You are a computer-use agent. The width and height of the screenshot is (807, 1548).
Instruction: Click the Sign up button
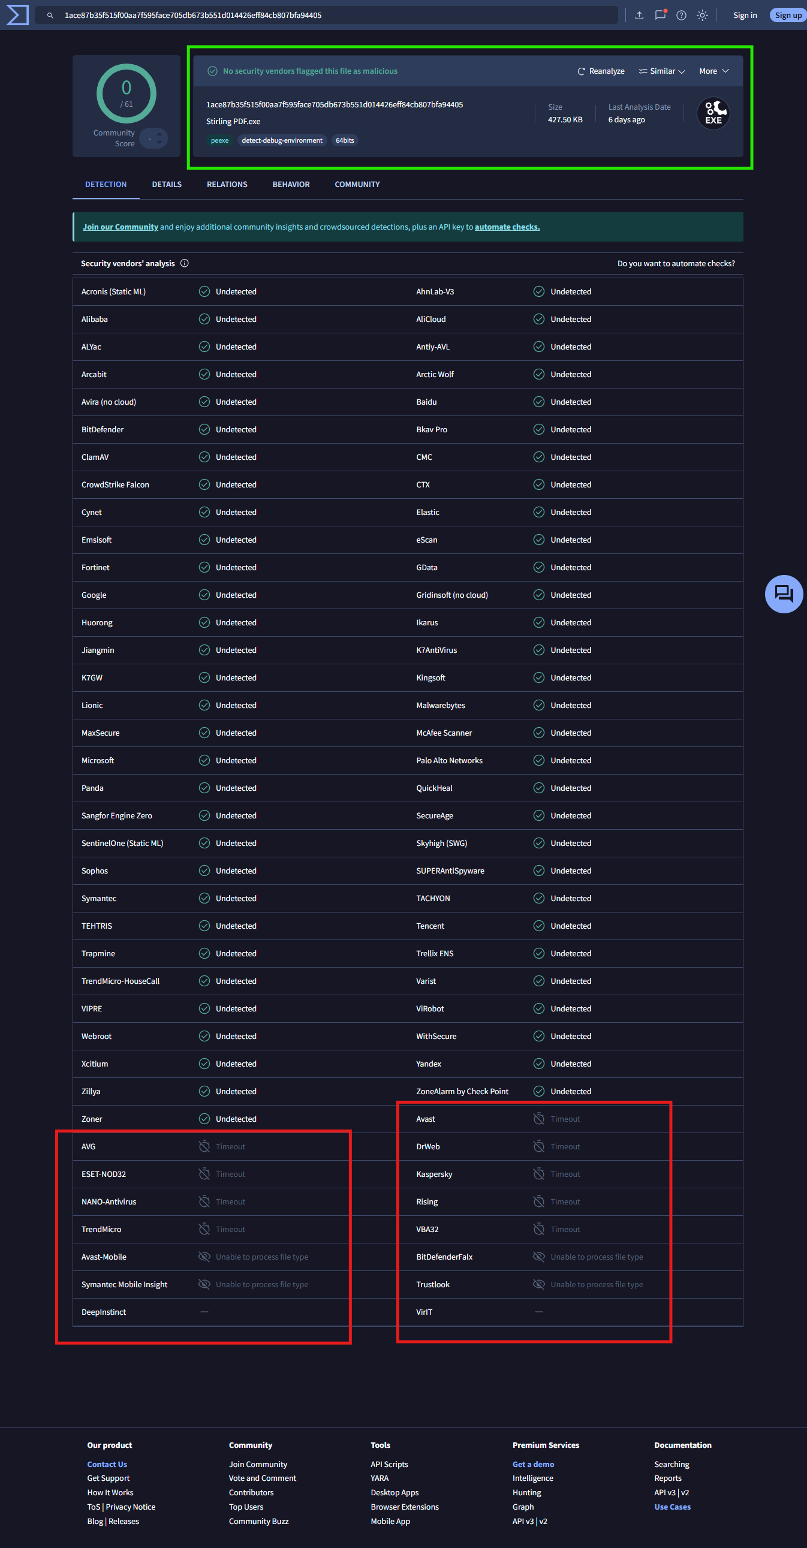[788, 16]
